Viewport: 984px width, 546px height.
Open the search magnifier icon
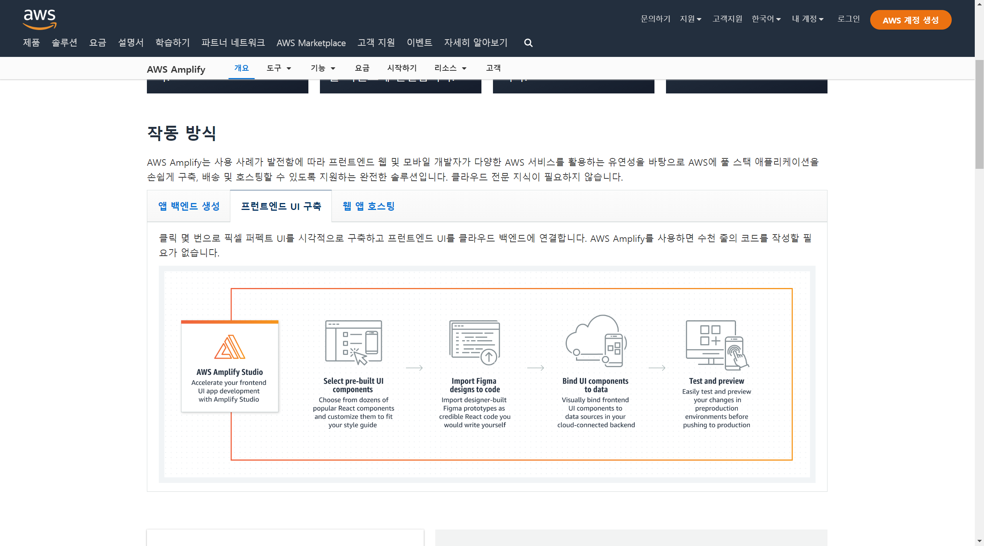click(x=528, y=43)
